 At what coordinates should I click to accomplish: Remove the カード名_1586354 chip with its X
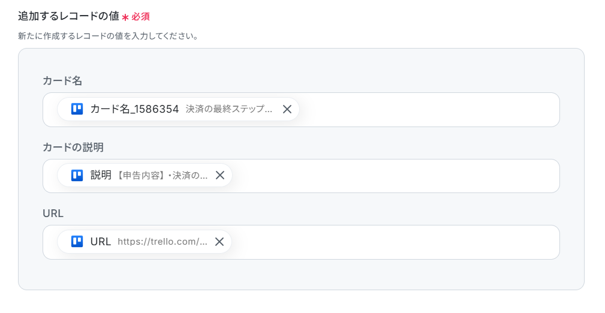pos(287,109)
